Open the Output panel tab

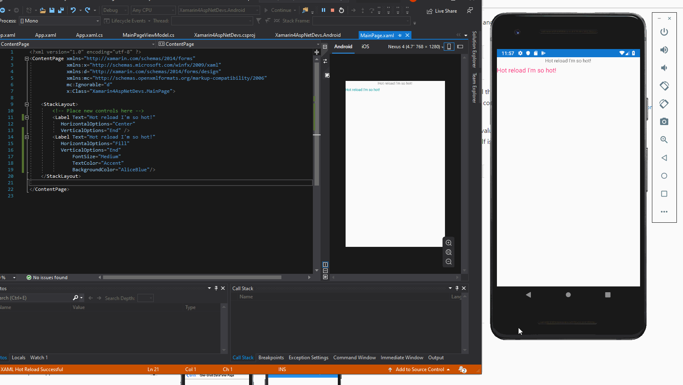tap(436, 358)
